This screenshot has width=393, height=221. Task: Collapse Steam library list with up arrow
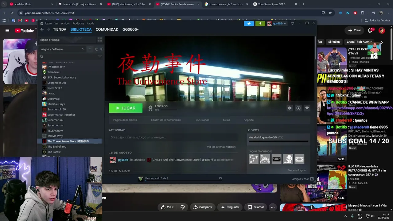(90, 49)
